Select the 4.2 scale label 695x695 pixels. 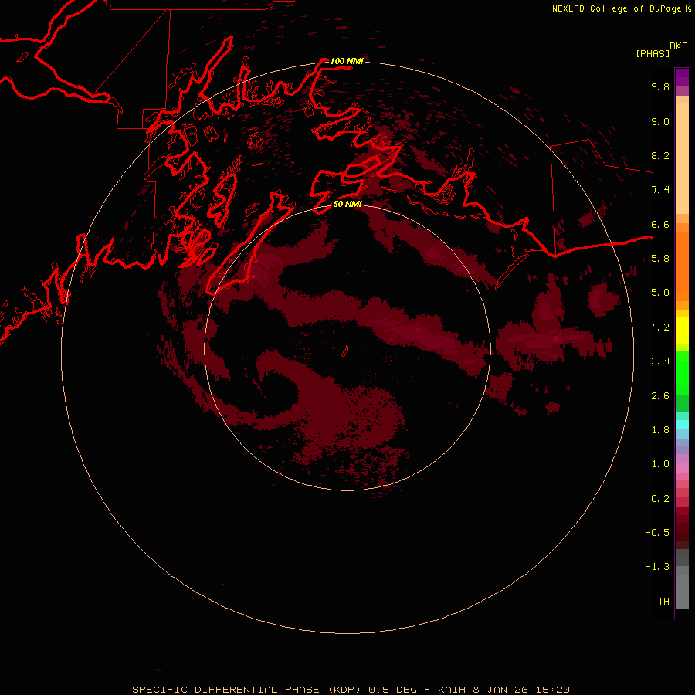(660, 327)
